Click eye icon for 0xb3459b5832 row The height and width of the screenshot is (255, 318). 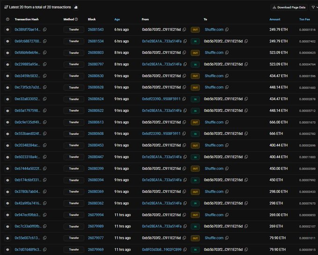[x=7, y=76]
